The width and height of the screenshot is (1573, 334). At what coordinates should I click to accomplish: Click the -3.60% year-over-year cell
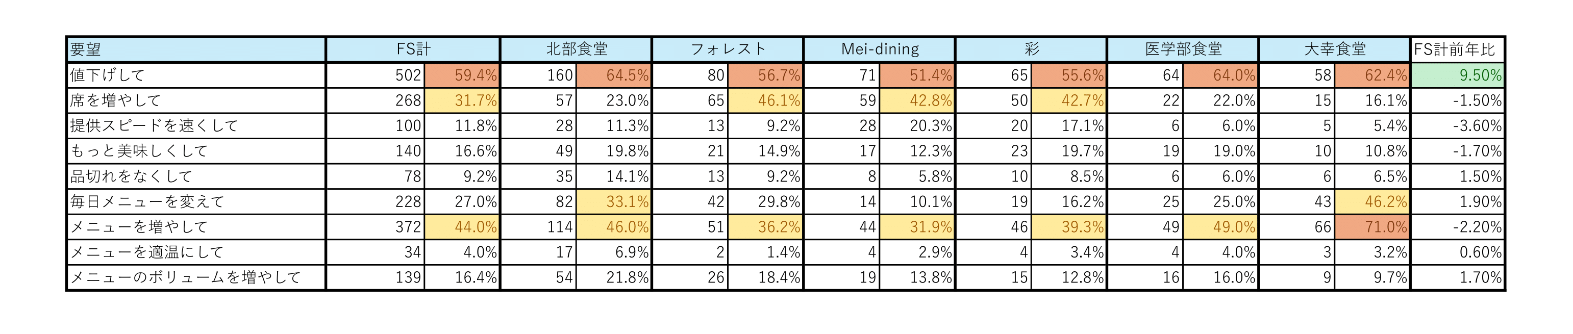[x=1457, y=126]
